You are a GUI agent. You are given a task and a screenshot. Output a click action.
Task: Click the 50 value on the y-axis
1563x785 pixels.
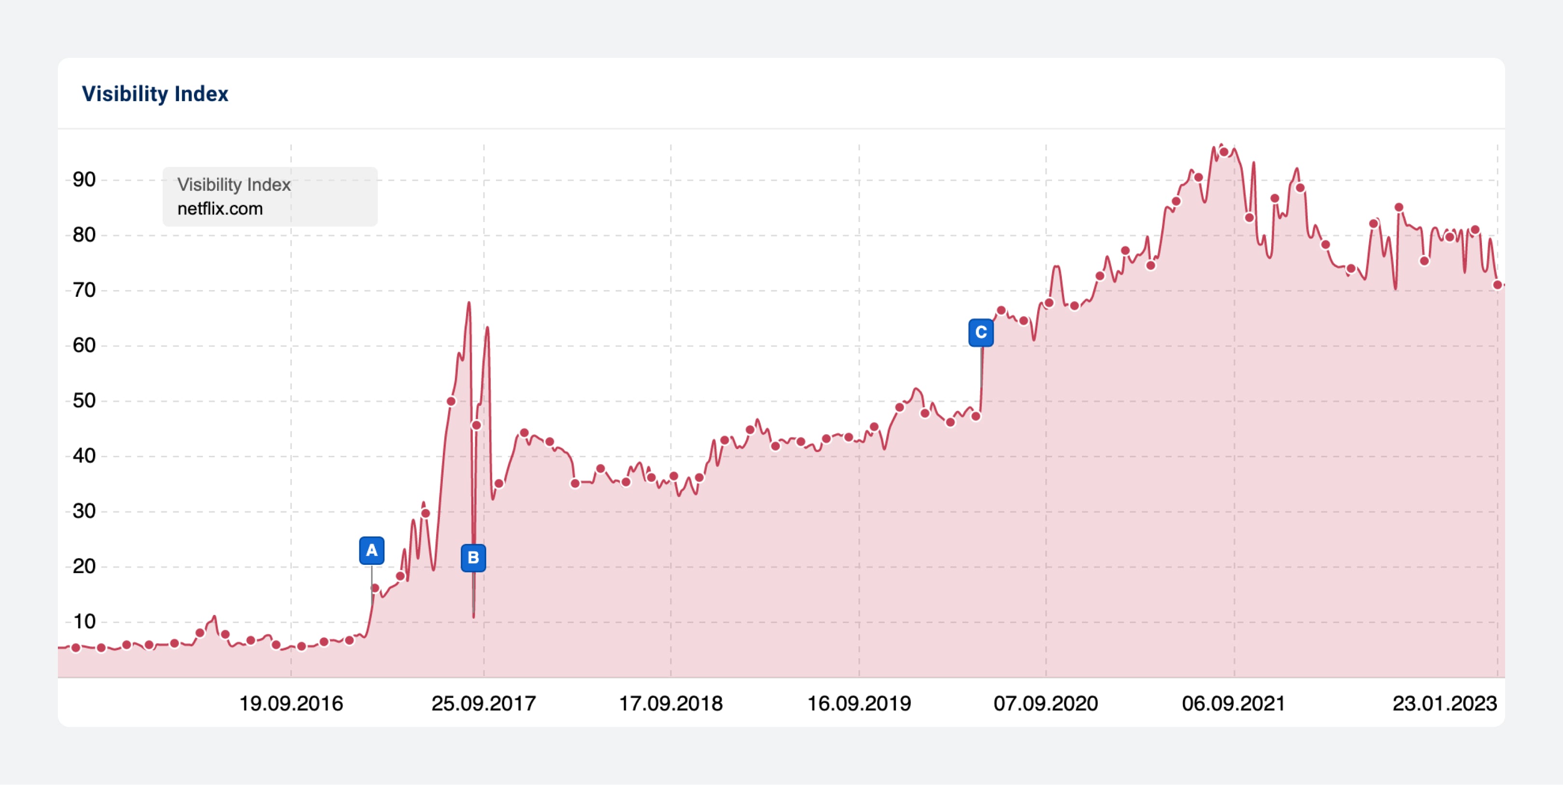84,400
